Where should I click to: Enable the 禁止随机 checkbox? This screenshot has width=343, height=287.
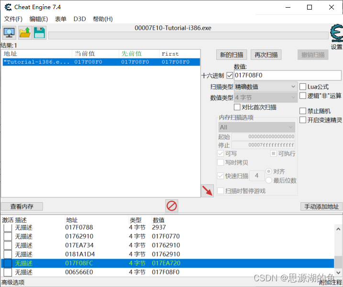tap(303, 111)
